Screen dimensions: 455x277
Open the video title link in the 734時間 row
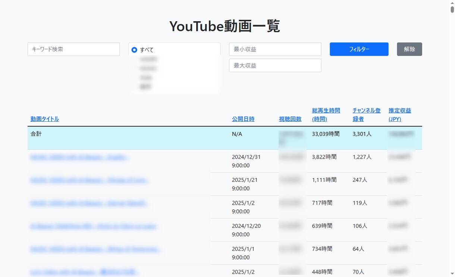tap(95, 249)
